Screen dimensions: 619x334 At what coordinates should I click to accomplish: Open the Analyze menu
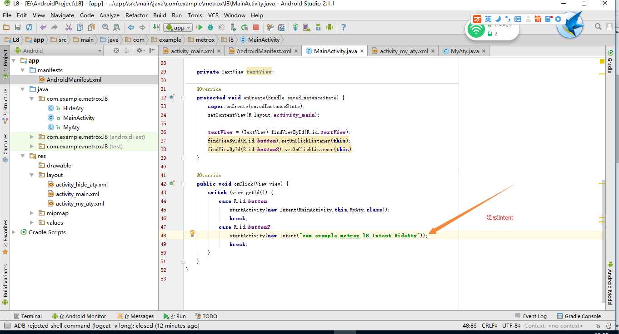pos(109,15)
